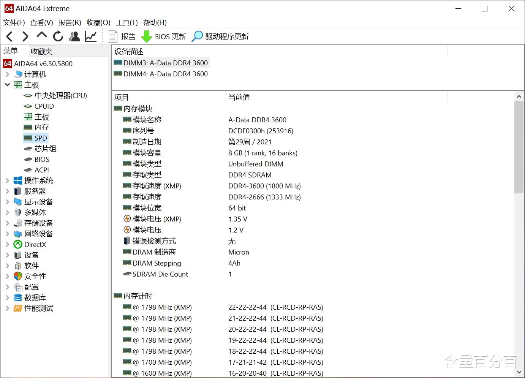Image resolution: width=525 pixels, height=378 pixels.
Task: Click the Forward navigation arrow
Action: click(25, 36)
